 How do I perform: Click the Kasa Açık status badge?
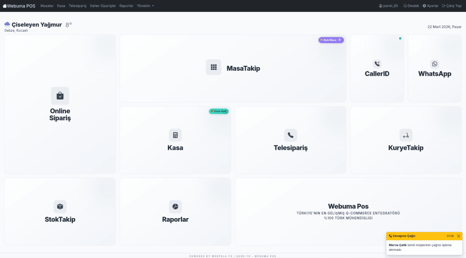[x=219, y=111]
